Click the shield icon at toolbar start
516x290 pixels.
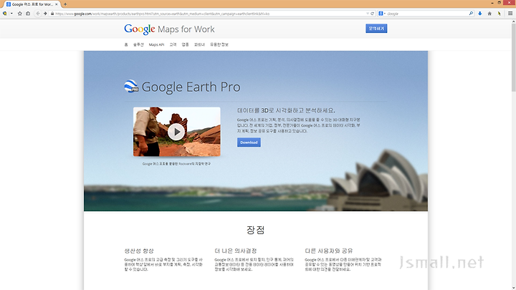[x=4, y=14]
